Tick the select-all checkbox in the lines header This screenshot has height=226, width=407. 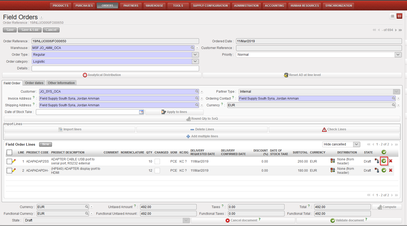tap(9, 152)
